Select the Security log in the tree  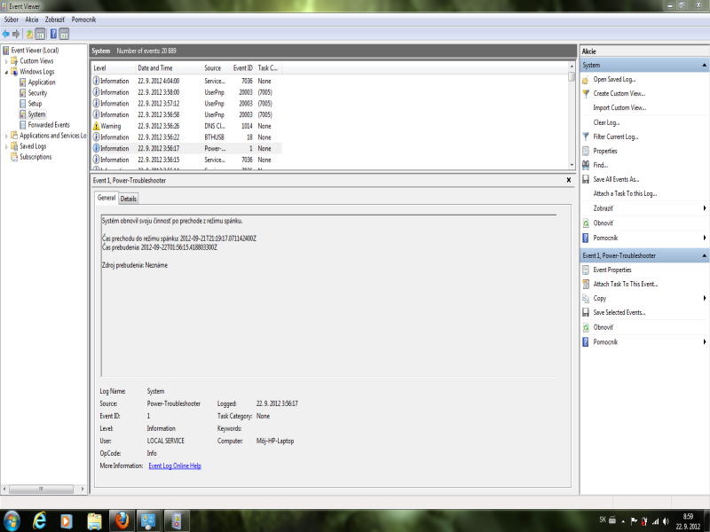click(x=37, y=93)
